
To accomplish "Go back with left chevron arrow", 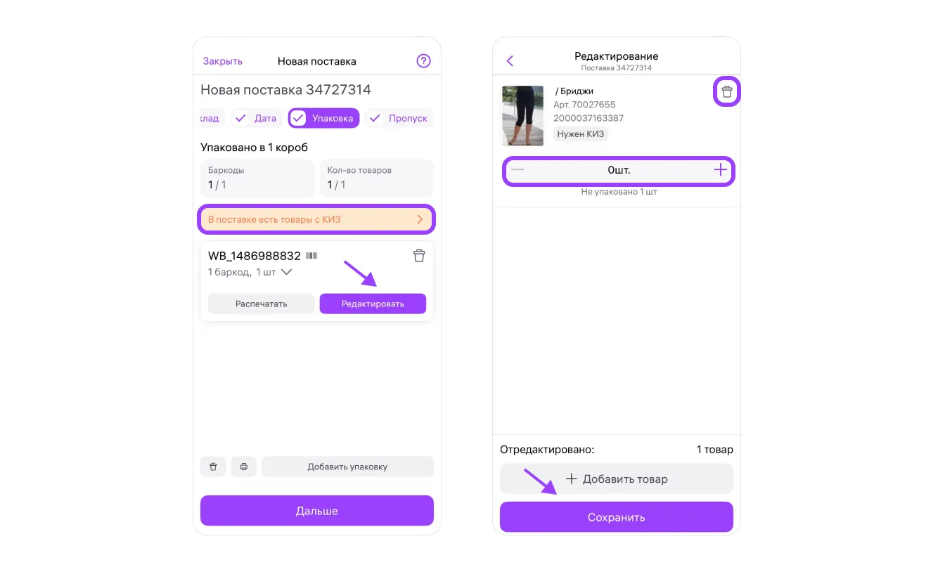I will tap(510, 61).
